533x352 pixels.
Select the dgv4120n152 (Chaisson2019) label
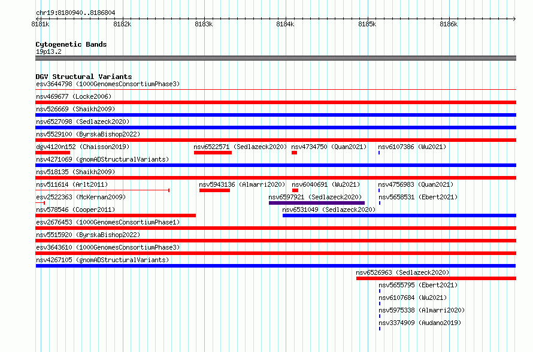point(83,147)
